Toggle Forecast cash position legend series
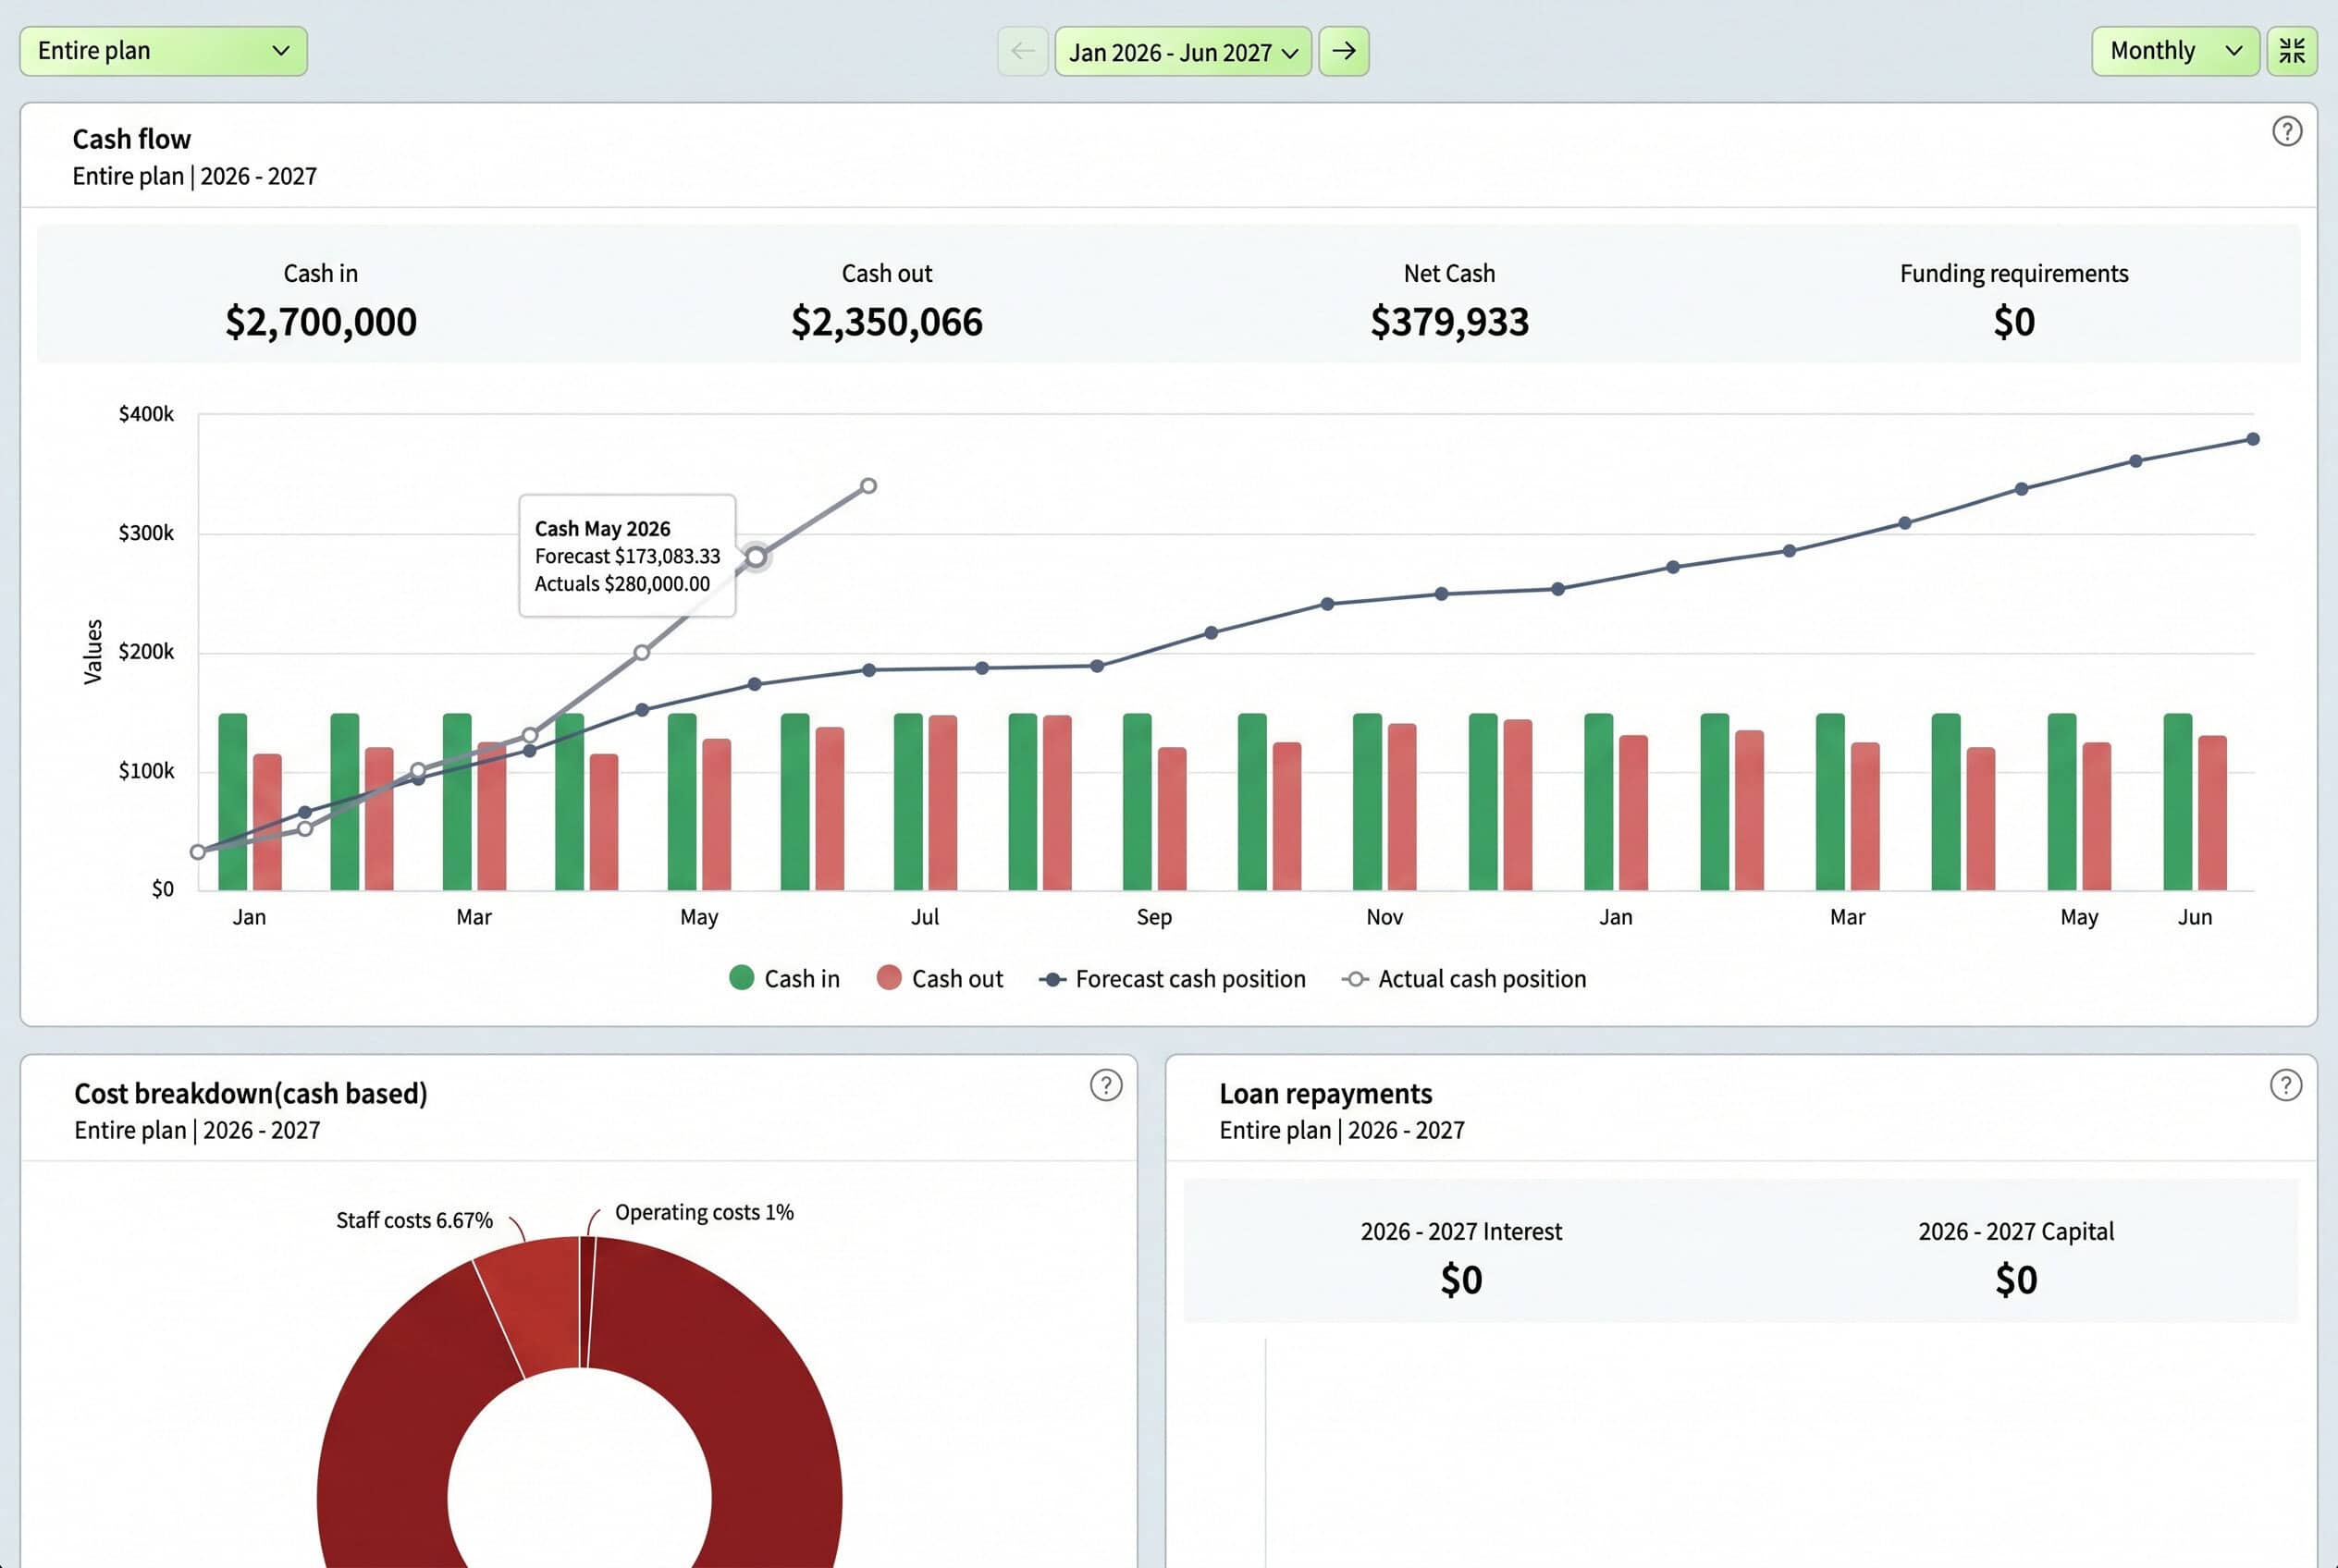The width and height of the screenshot is (2338, 1568). (1173, 978)
